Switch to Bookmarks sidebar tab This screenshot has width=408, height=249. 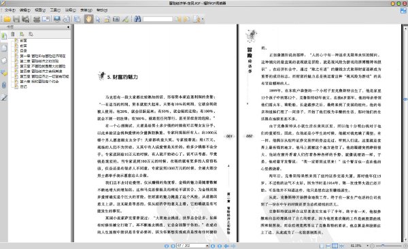coord(4,36)
